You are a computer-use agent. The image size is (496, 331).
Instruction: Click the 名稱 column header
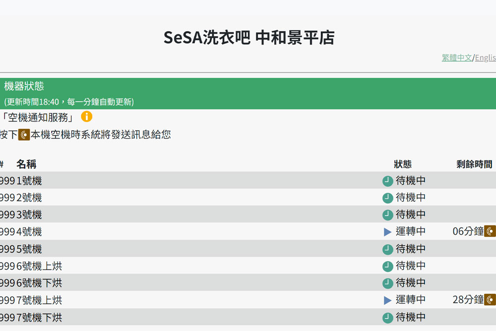[27, 164]
